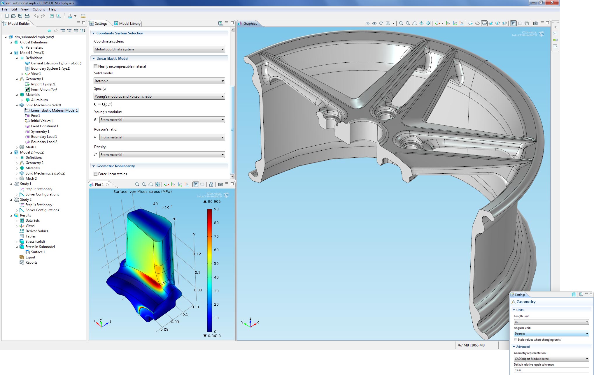Image resolution: width=594 pixels, height=375 pixels.
Task: Toggle Scale values when changing units
Action: point(516,340)
